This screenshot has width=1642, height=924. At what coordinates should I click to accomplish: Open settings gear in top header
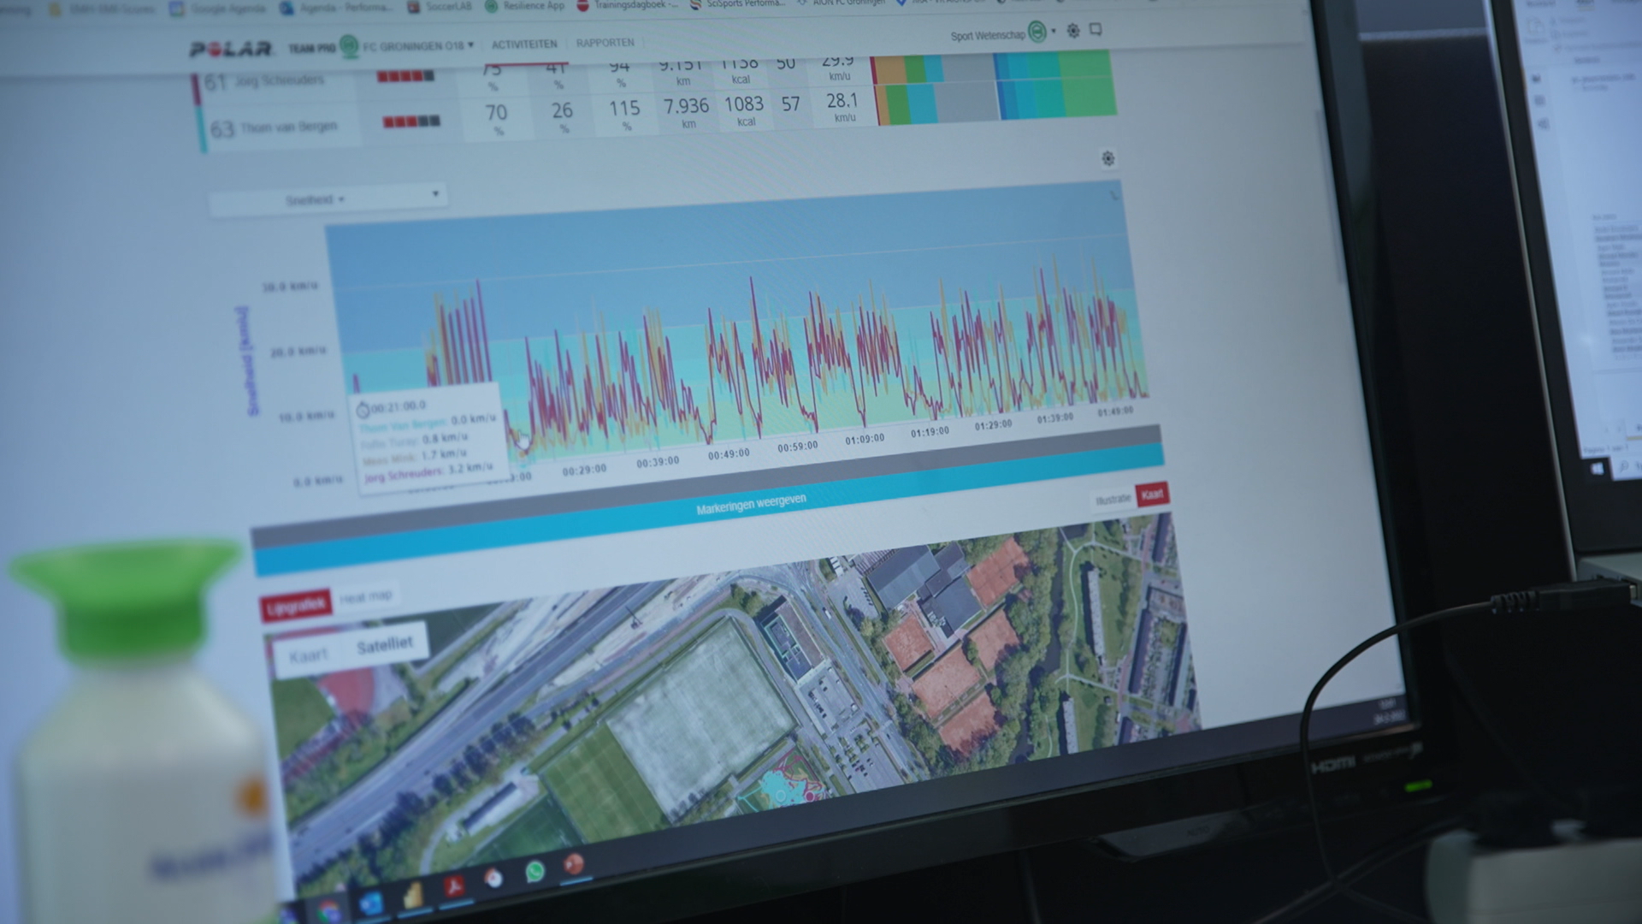[x=1073, y=31]
